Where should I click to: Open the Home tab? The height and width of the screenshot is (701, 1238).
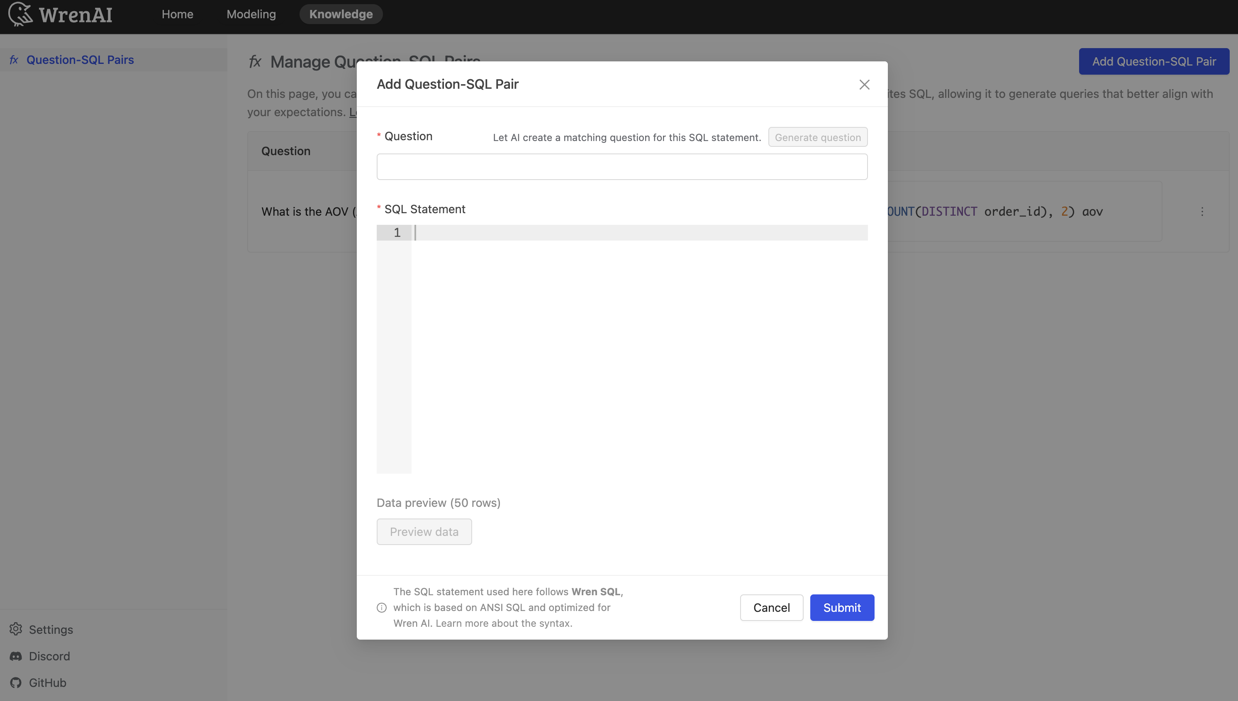coord(177,14)
